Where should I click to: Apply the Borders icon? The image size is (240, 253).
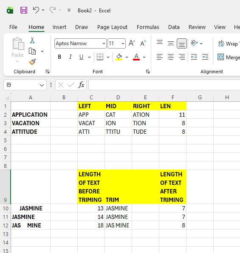tap(100, 57)
